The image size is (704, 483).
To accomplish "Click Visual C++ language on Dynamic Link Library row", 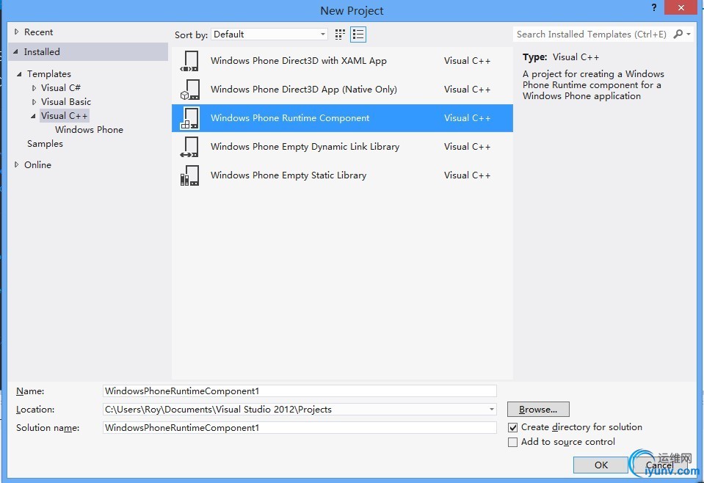I will pos(467,147).
